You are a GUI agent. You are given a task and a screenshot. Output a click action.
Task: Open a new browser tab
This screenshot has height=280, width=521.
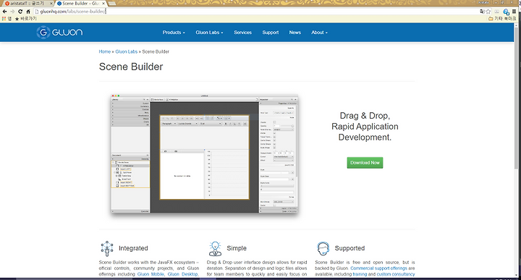point(112,4)
